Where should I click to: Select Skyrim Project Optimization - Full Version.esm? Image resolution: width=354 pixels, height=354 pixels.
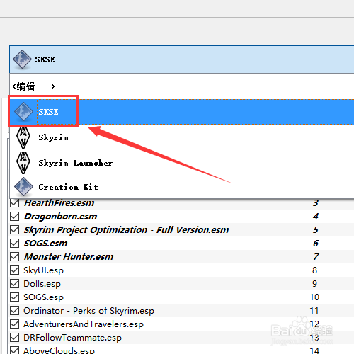click(127, 230)
